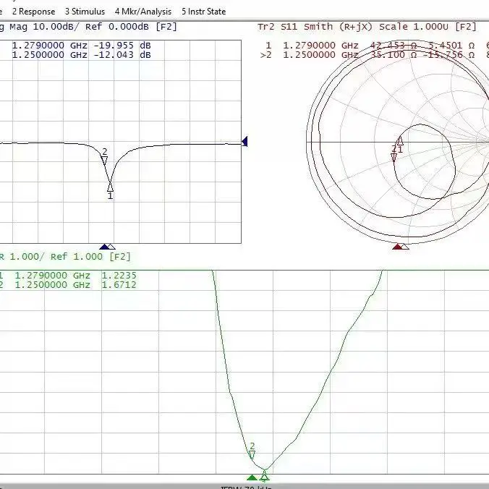Click the SWR readout value 1.2235
Screen dimensions: 489x489
click(x=119, y=276)
